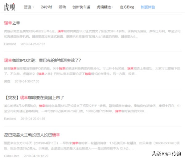The image size is (185, 160).
Task: Click the summary text under 瑞幸之幸
Action: 92,34
